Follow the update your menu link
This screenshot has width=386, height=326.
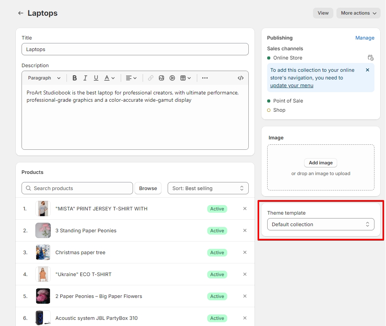(x=291, y=85)
